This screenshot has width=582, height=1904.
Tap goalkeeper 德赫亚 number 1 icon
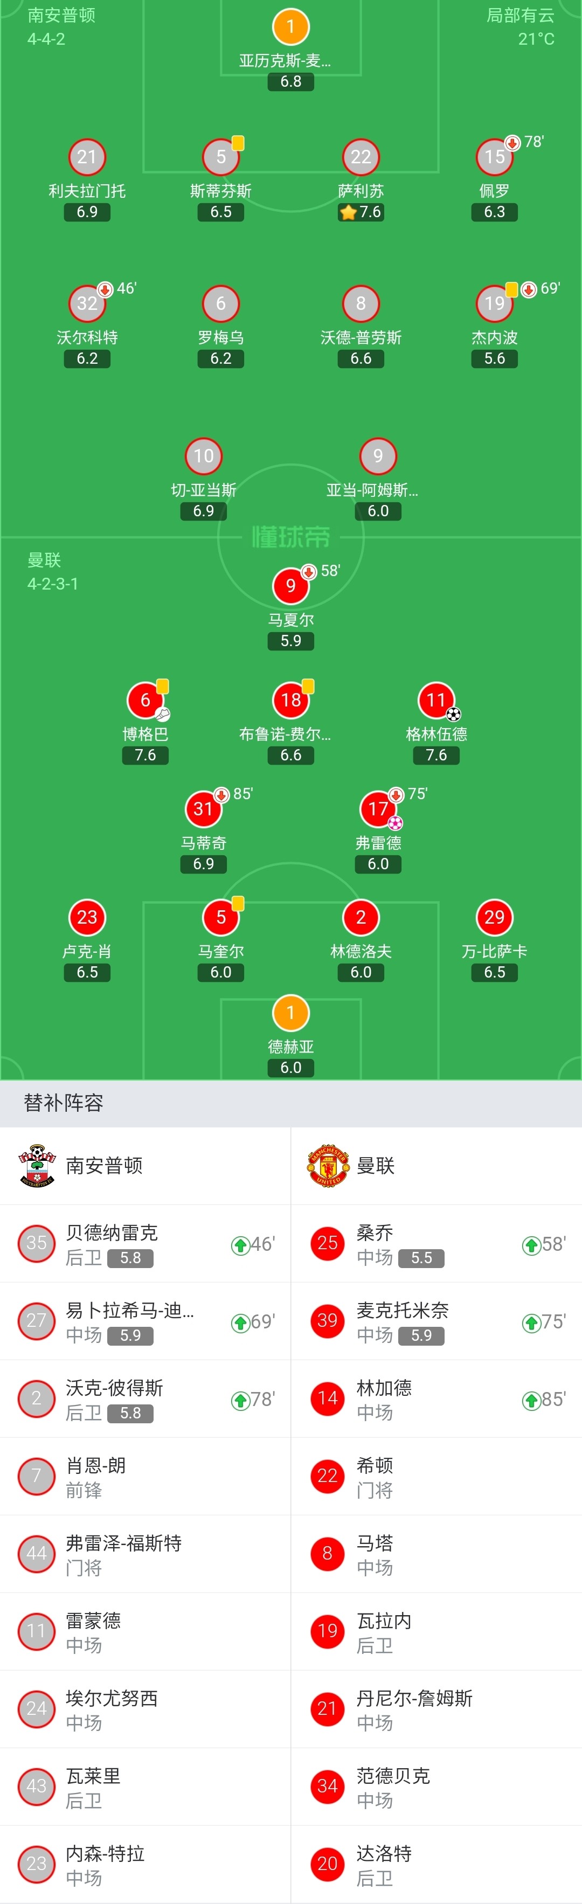(290, 1013)
